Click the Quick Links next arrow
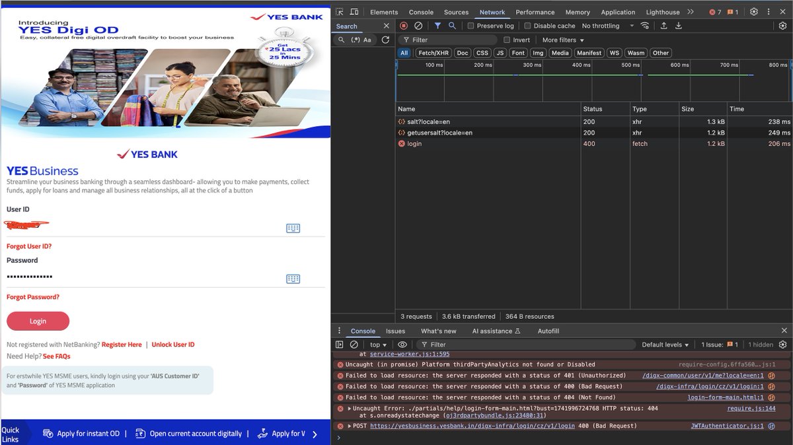This screenshot has width=793, height=445. pyautogui.click(x=315, y=434)
